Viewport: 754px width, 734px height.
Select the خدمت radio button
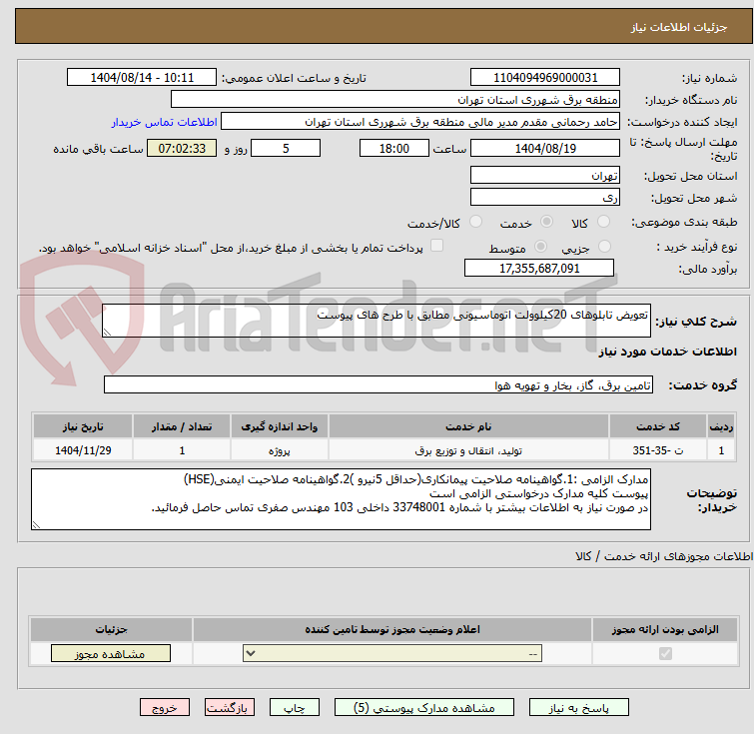[546, 222]
